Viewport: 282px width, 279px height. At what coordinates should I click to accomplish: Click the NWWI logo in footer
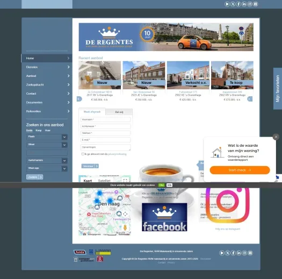[103, 252]
